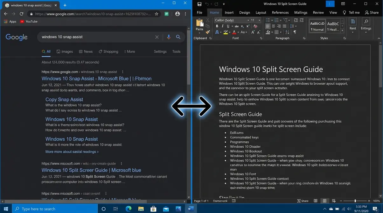Apply subscript formatting
383x213 pixels.
pyautogui.click(x=242, y=26)
